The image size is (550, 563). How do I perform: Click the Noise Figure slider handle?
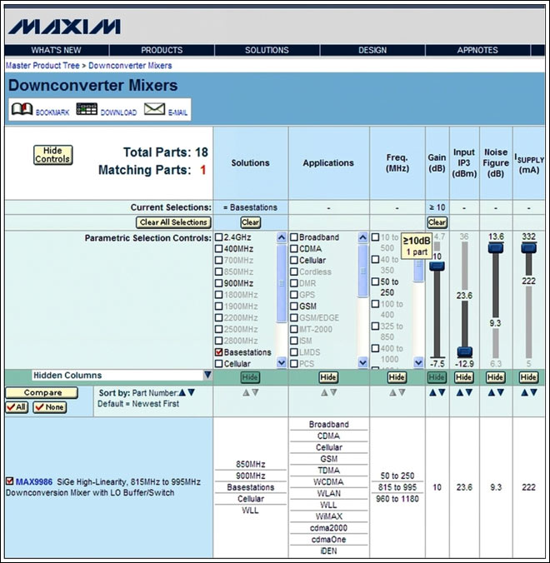tap(496, 247)
